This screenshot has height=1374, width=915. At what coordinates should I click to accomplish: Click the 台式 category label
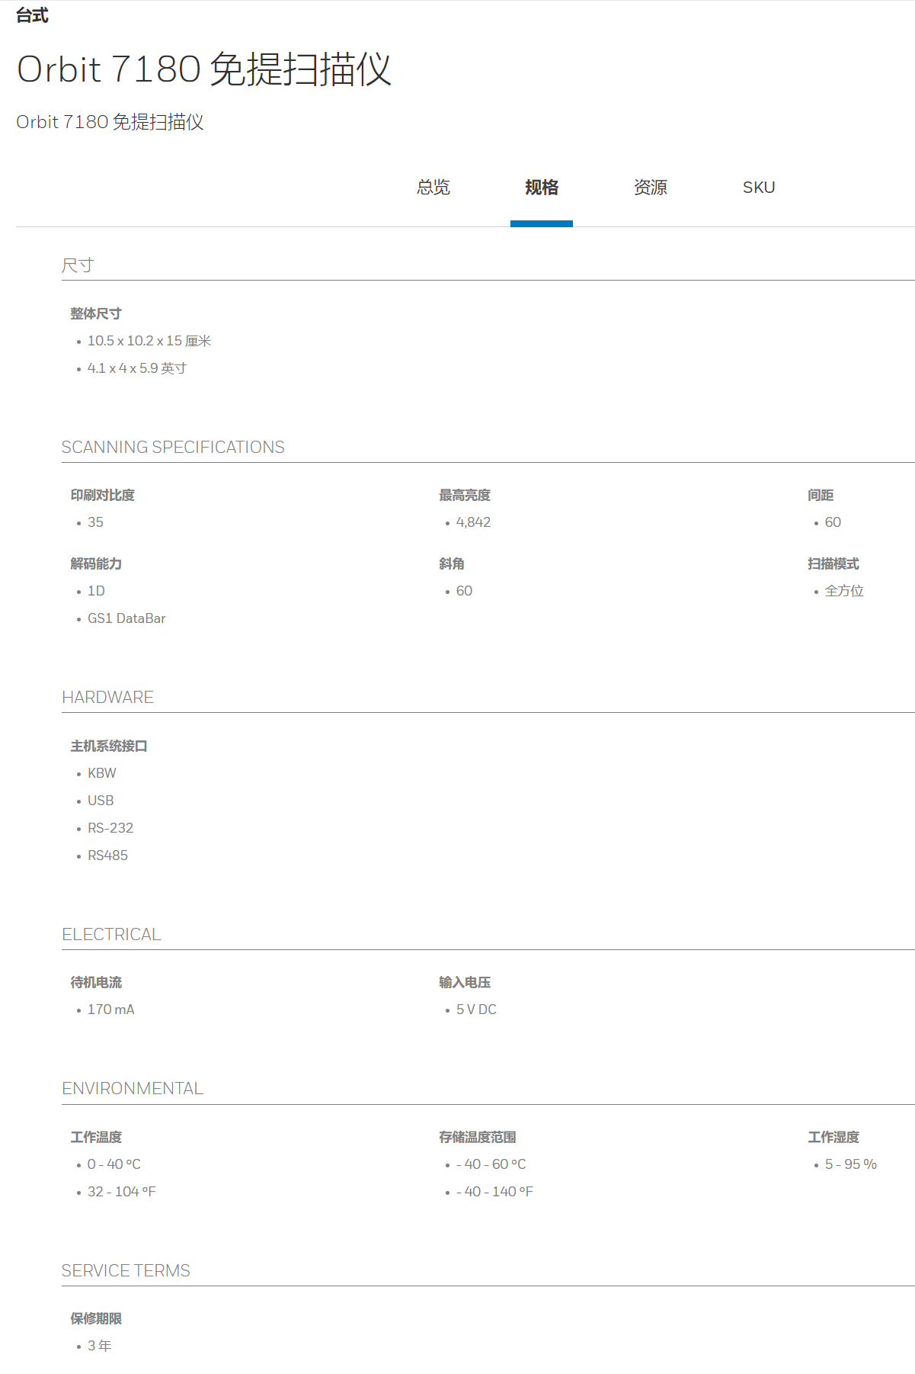[32, 15]
